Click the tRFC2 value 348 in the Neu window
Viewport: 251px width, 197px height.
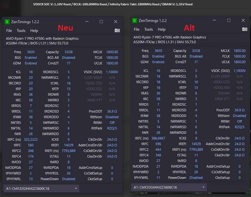[31, 151]
